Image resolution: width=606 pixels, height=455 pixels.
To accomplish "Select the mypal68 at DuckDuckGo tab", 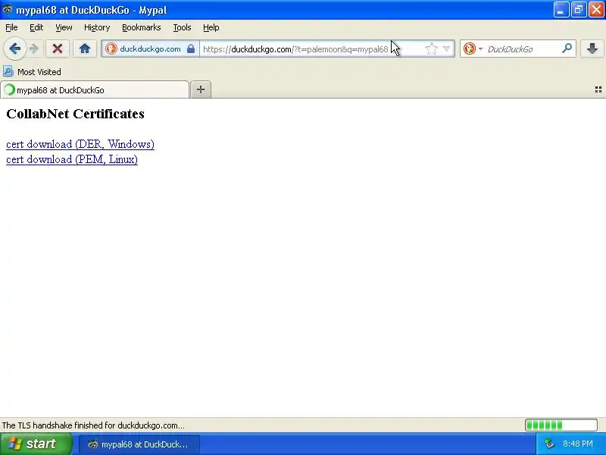I will coord(95,89).
